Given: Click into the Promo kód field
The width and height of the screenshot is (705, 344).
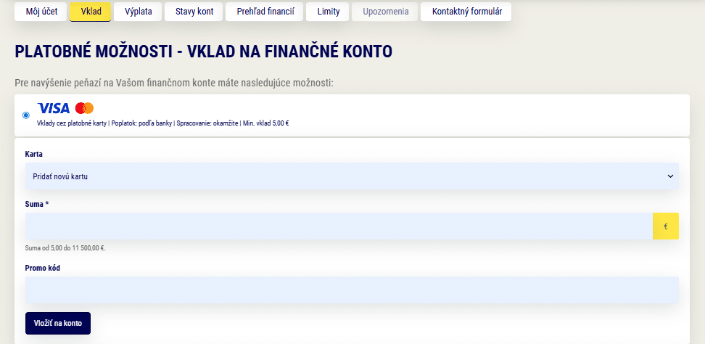Looking at the screenshot, I should (351, 290).
